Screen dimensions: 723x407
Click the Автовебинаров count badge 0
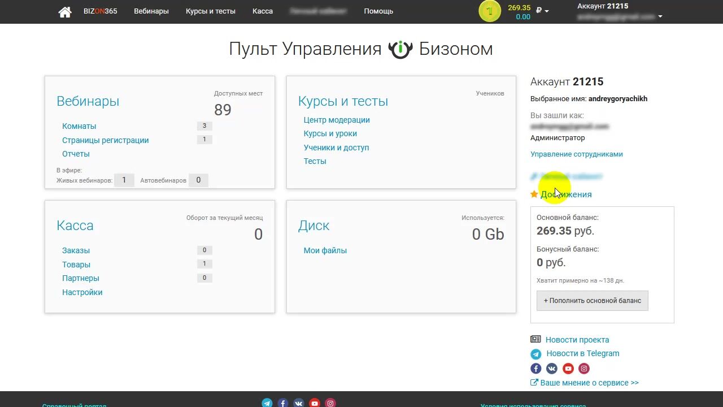[x=198, y=180]
